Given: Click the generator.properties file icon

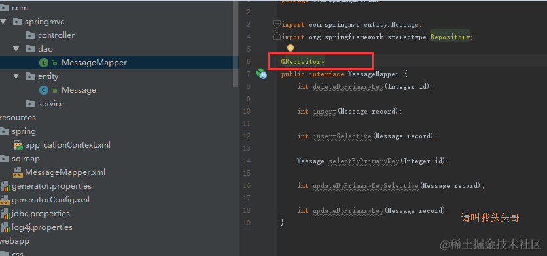Looking at the screenshot, I should click(x=5, y=186).
